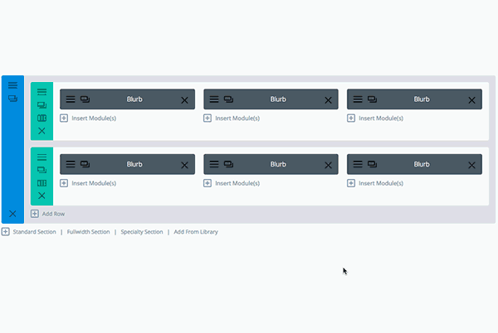Open section settings hamburger on blue bar
The width and height of the screenshot is (498, 333).
coord(12,85)
